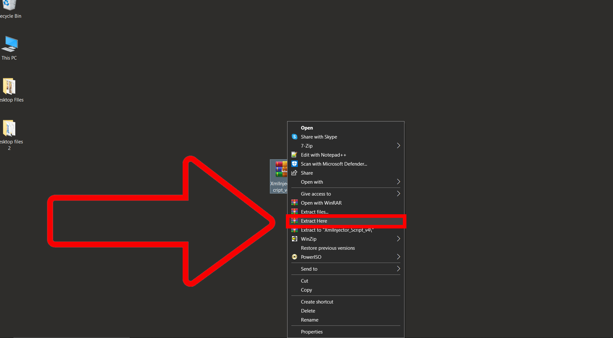Open the archive with WinRAR using its icon
The width and height of the screenshot is (613, 338).
pyautogui.click(x=295, y=203)
